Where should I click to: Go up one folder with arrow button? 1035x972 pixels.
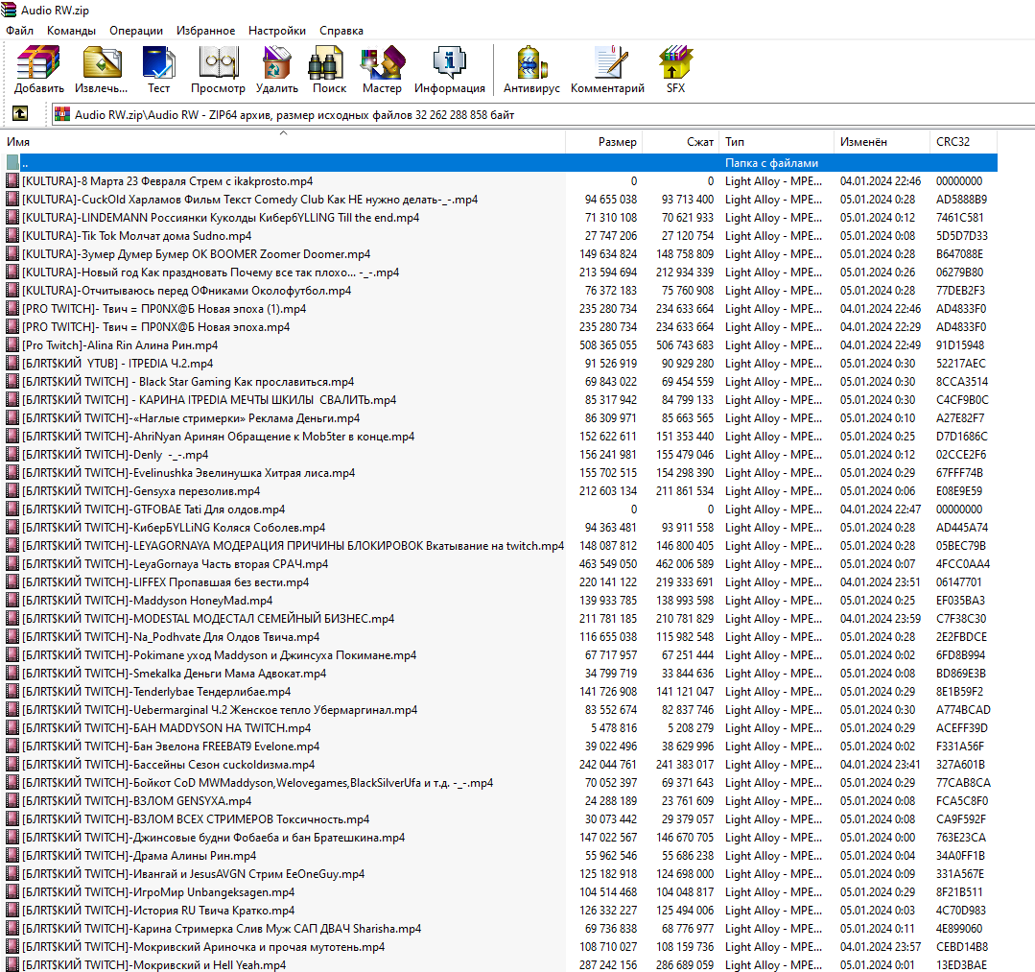click(x=20, y=113)
